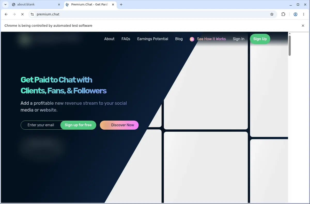Image resolution: width=310 pixels, height=204 pixels.
Task: Close the about:blank tab
Action: tap(59, 4)
